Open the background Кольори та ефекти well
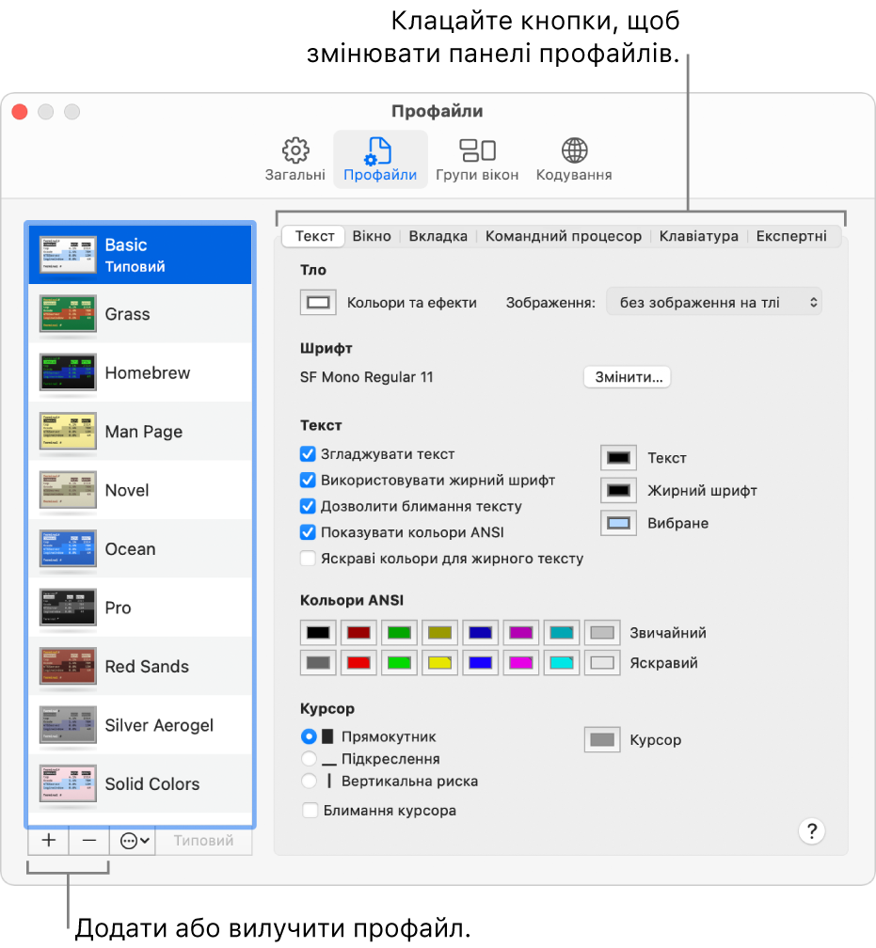Screen dimensions: 876x948 [x=318, y=302]
